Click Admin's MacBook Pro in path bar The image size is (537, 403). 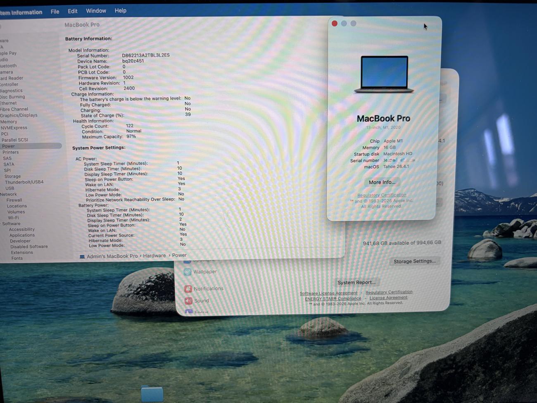pos(112,256)
